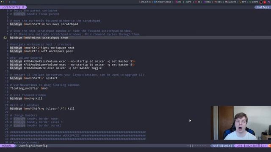
Task: Click the scroll position bar in statusline
Action: click(196, 146)
